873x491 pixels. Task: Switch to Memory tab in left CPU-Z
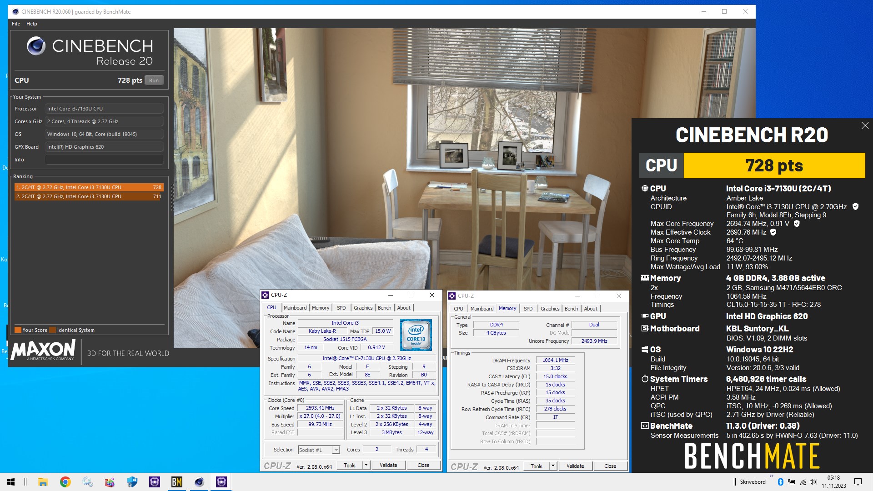(x=321, y=308)
